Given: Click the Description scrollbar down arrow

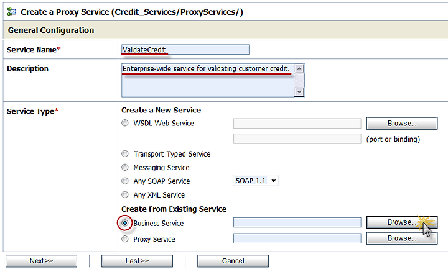Looking at the screenshot, I should tap(299, 92).
